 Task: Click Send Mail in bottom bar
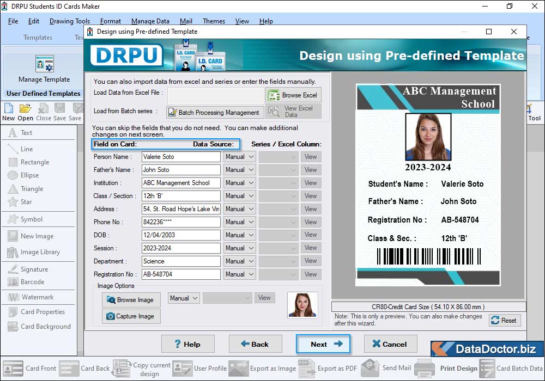[x=386, y=368]
